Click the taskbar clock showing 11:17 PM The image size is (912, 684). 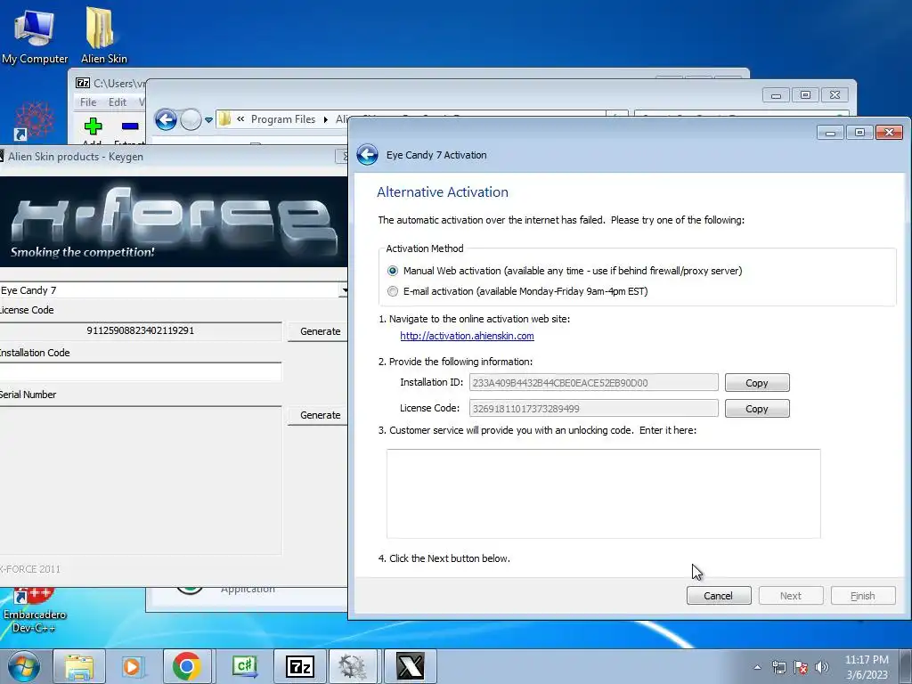click(867, 667)
